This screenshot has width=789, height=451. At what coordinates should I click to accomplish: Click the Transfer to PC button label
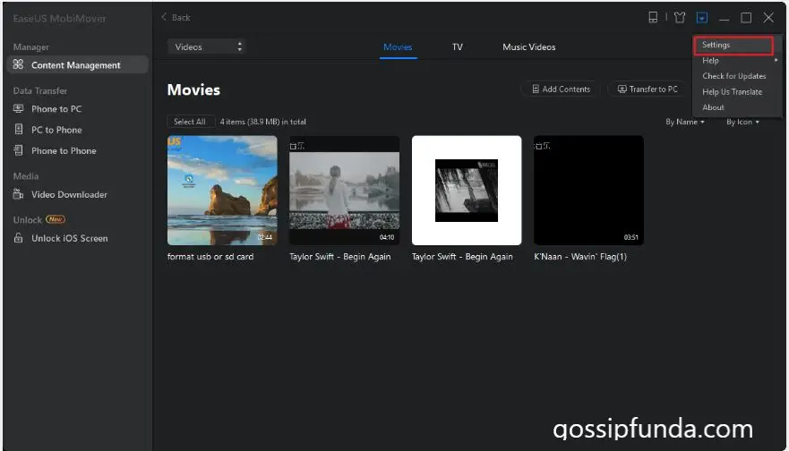(654, 89)
